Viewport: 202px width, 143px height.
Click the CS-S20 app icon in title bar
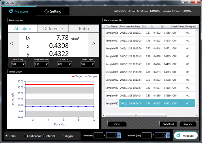pos(3,3)
